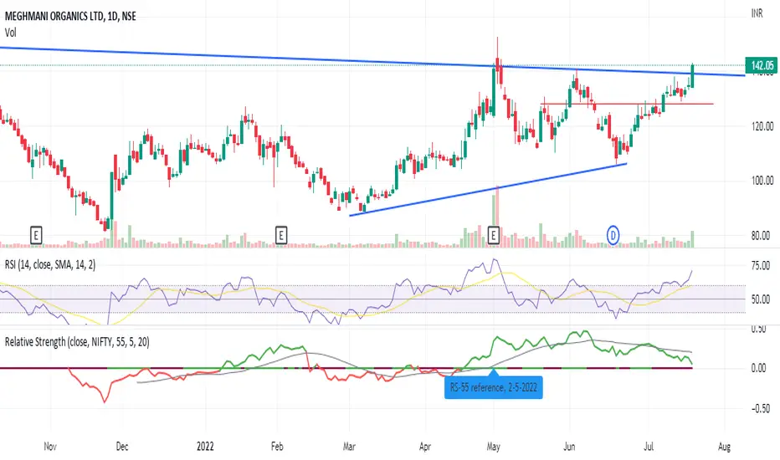The height and width of the screenshot is (460, 780).
Task: Click the 100.00 price axis label
Action: point(762,181)
